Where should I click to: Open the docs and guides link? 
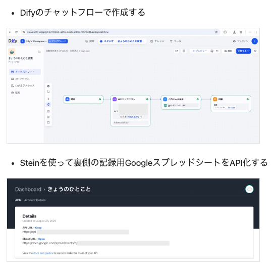pos(43,253)
